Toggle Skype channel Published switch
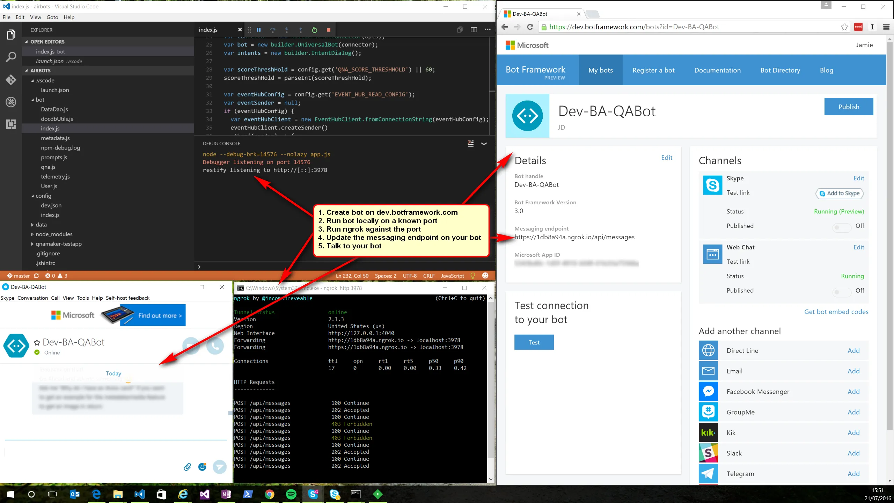 [x=842, y=228]
